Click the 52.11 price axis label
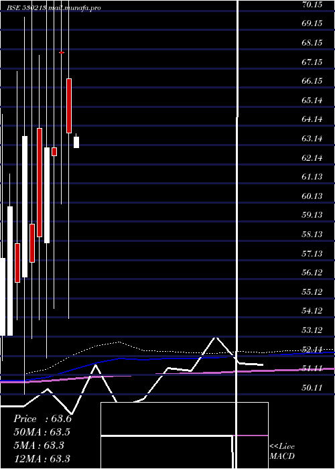Image resolution: width=335 pixels, height=469 pixels. (x=312, y=349)
